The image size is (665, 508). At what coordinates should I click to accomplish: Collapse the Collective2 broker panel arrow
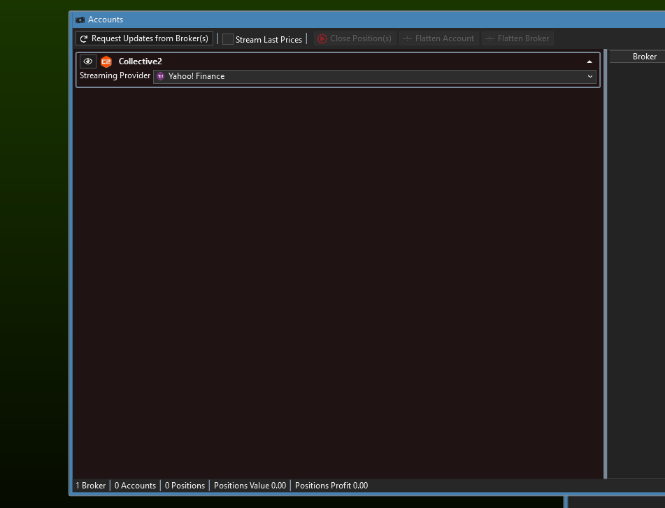point(589,61)
